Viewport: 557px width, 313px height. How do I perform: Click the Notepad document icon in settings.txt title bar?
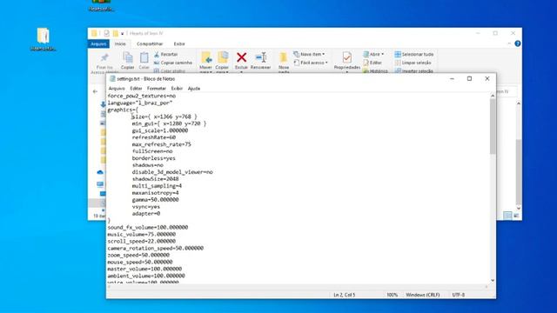click(x=112, y=79)
